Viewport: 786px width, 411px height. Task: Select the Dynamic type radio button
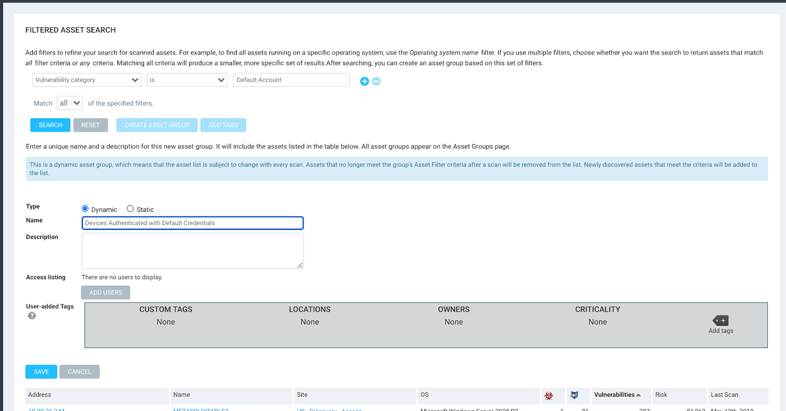point(85,208)
